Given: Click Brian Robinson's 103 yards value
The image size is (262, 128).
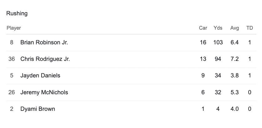Looking at the screenshot, I should pos(218,42).
